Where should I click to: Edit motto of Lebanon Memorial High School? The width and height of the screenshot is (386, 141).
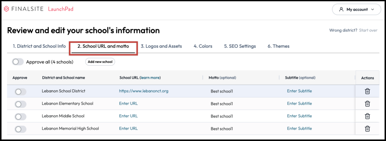click(x=222, y=129)
